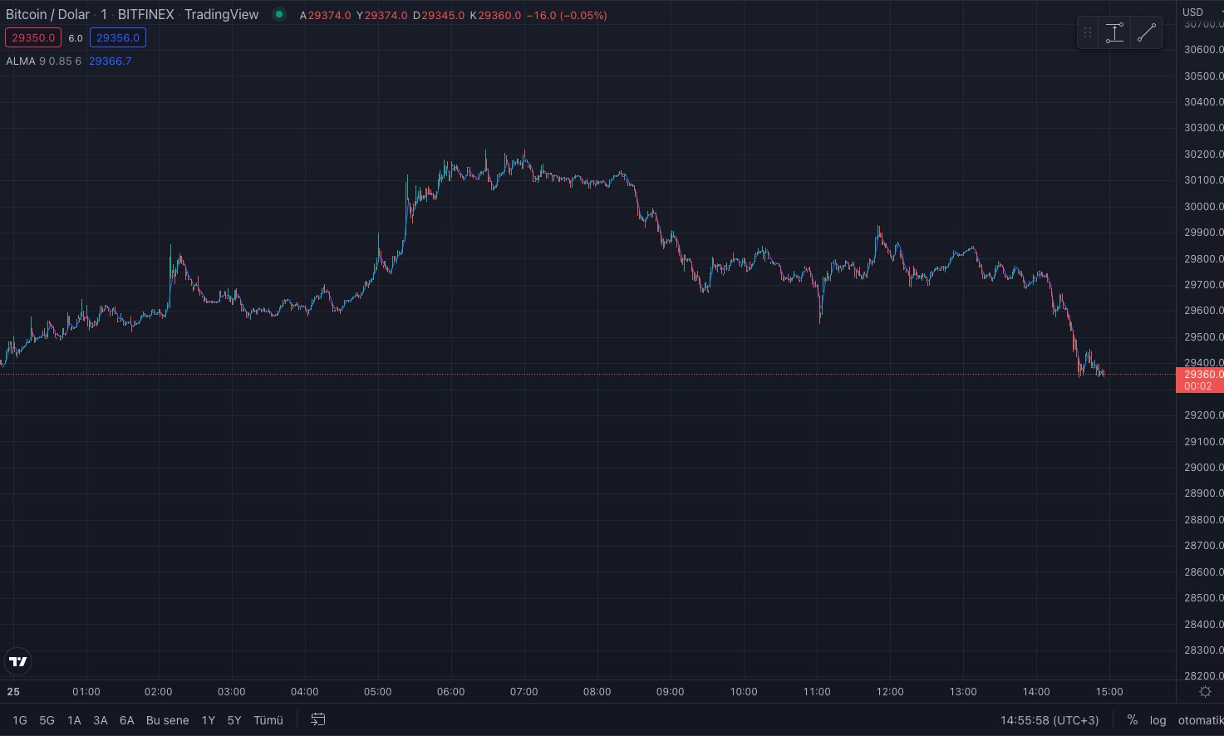Click the opening value A29374.0
The image size is (1224, 736).
click(x=325, y=15)
